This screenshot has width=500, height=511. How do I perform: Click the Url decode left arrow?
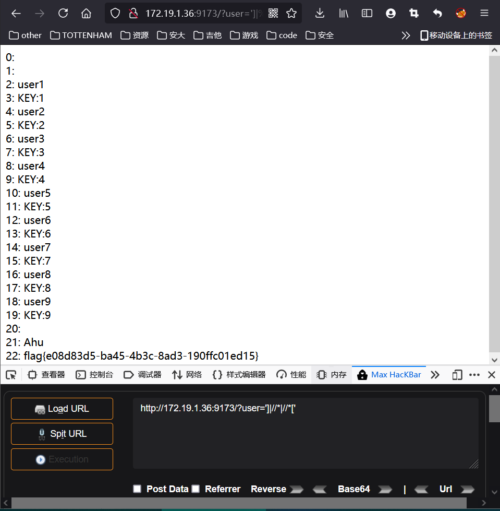(421, 489)
